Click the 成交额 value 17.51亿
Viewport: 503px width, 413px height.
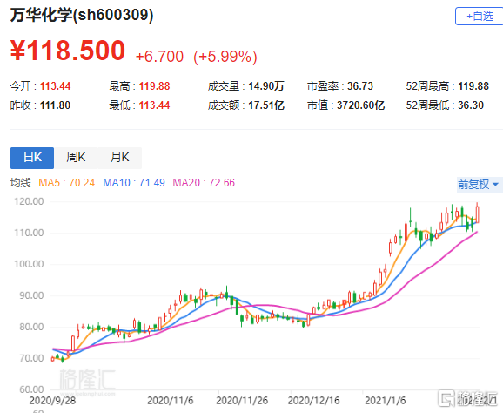point(266,105)
